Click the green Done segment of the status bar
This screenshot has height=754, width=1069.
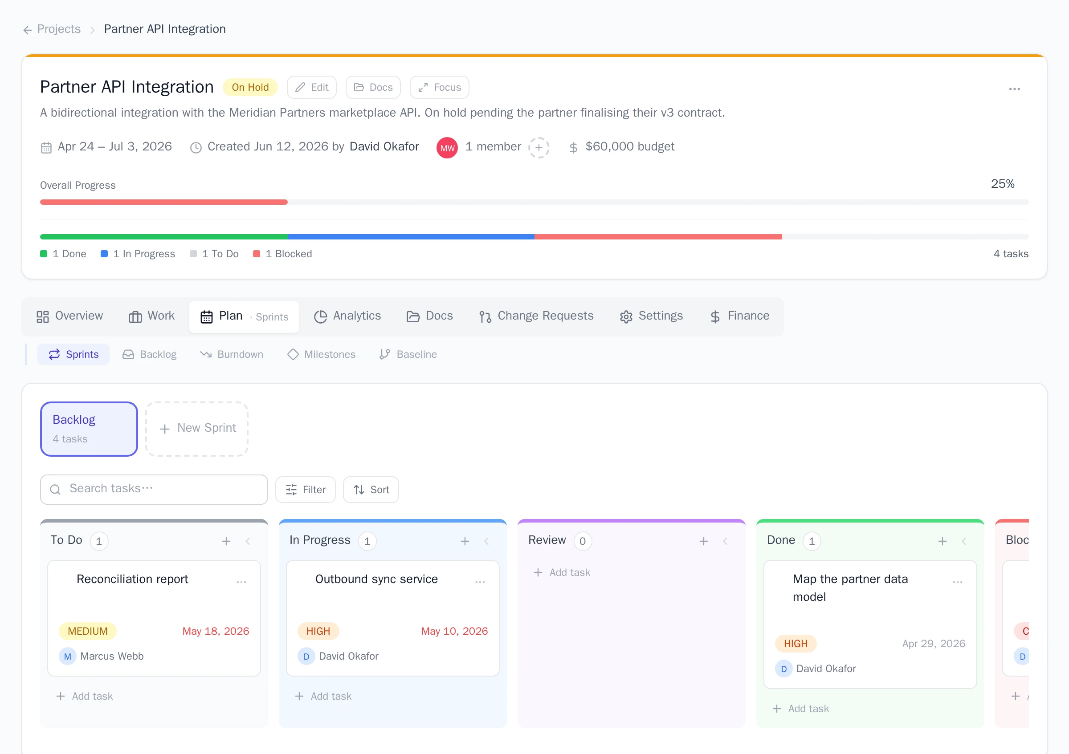[163, 237]
